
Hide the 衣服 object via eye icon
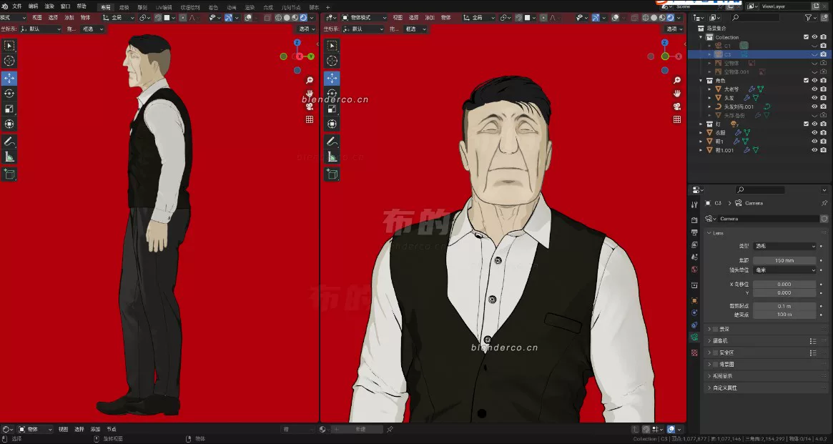[814, 133]
